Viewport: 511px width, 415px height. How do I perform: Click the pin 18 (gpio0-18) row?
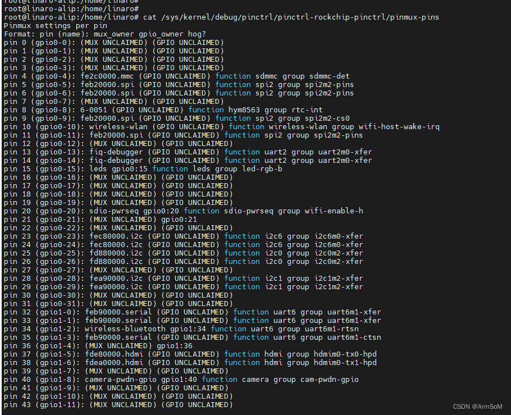click(x=118, y=194)
